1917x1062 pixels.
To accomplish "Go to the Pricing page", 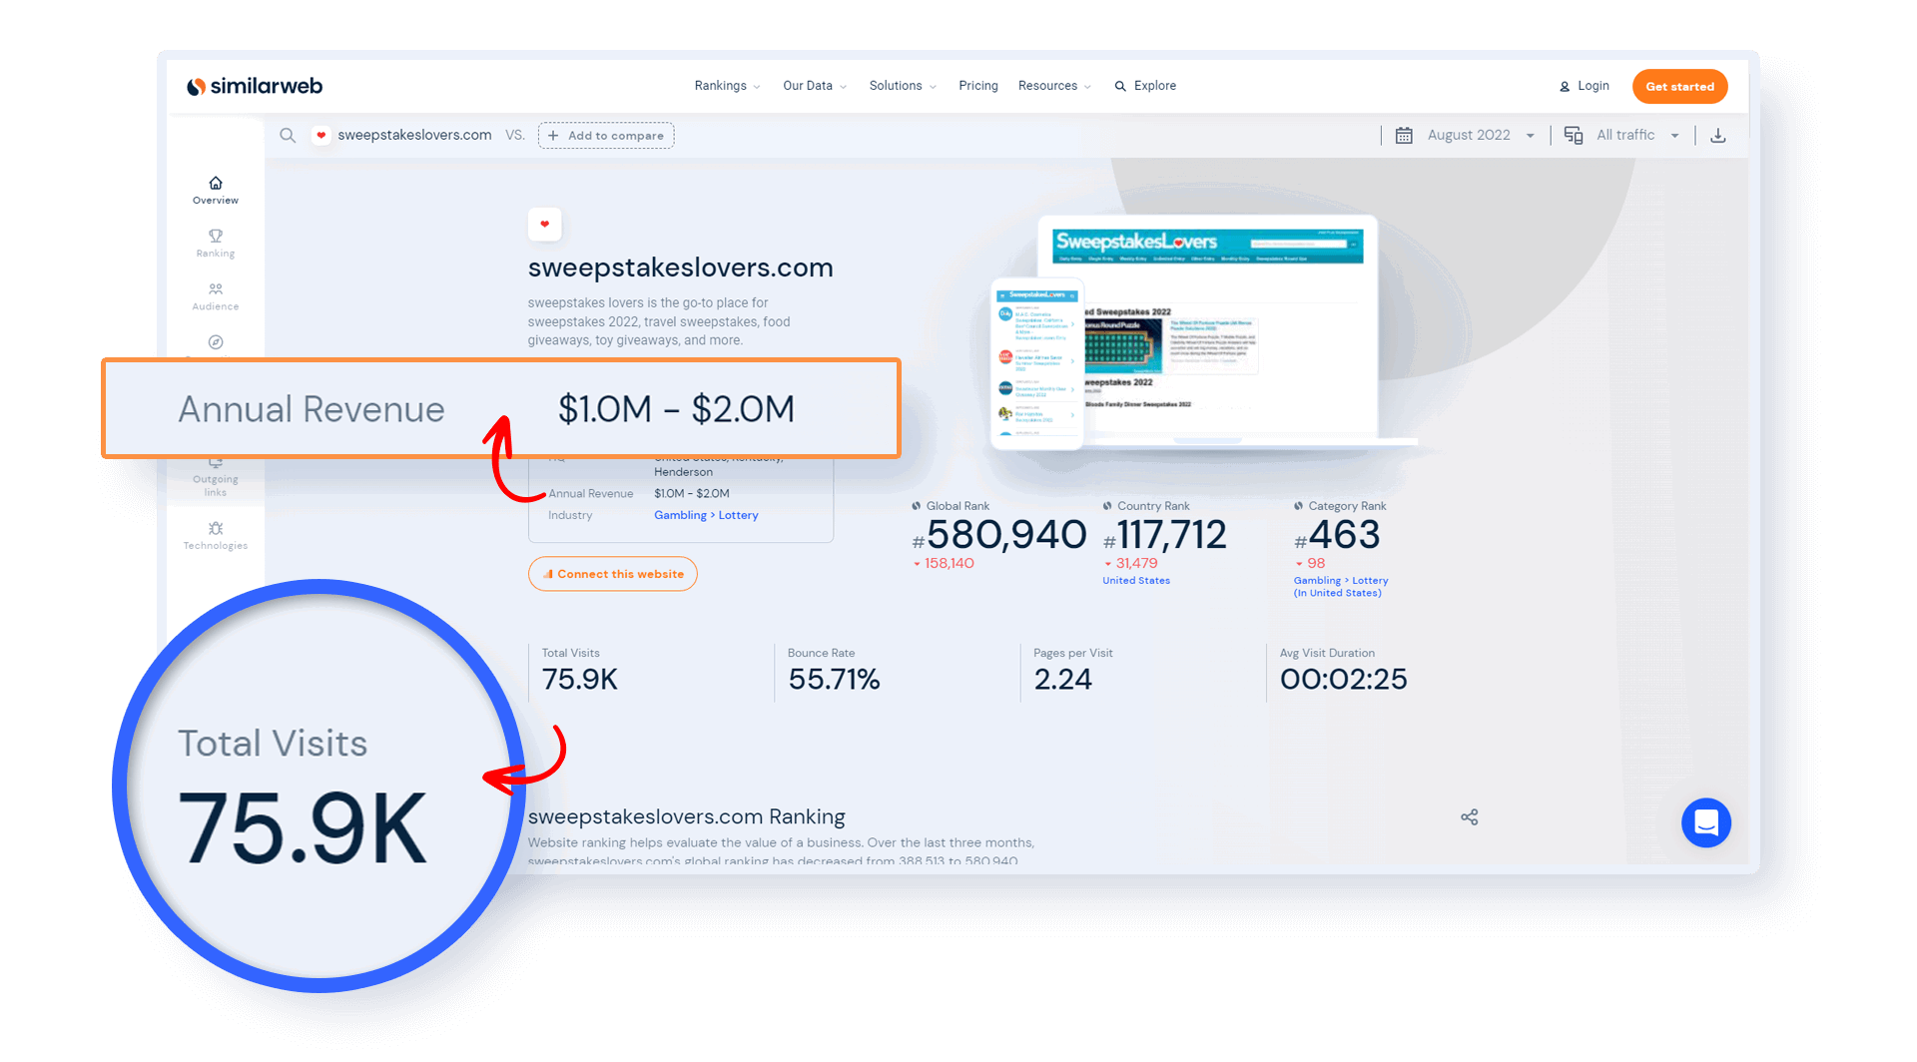I will point(977,86).
